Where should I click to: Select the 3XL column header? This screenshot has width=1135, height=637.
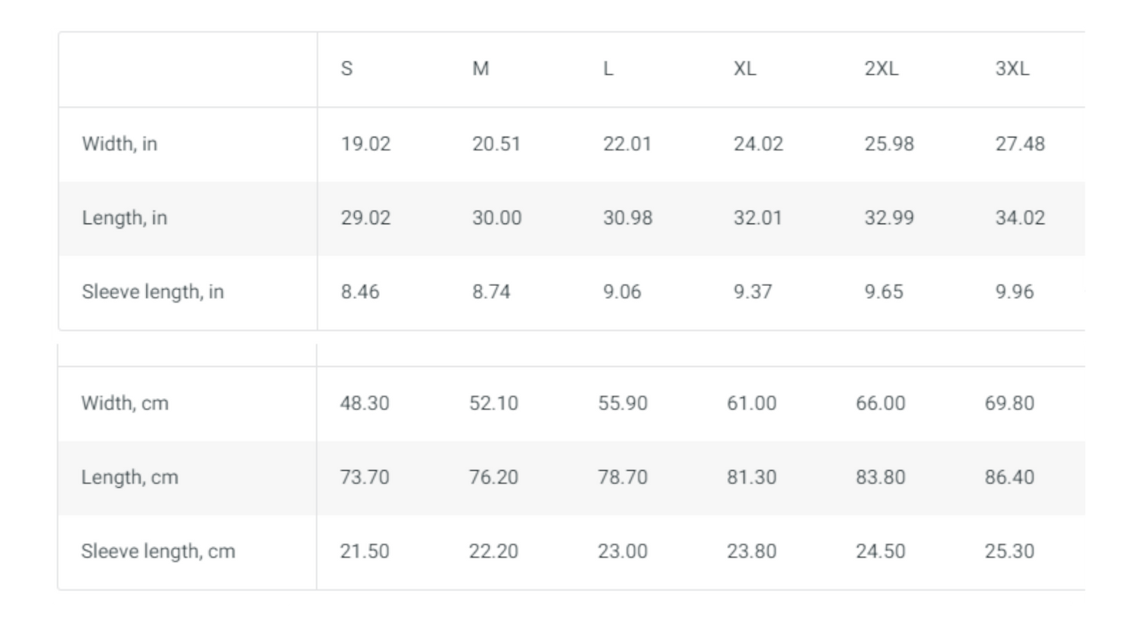click(x=1012, y=69)
